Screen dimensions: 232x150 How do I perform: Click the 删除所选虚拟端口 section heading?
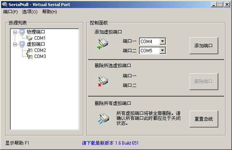click(113, 65)
